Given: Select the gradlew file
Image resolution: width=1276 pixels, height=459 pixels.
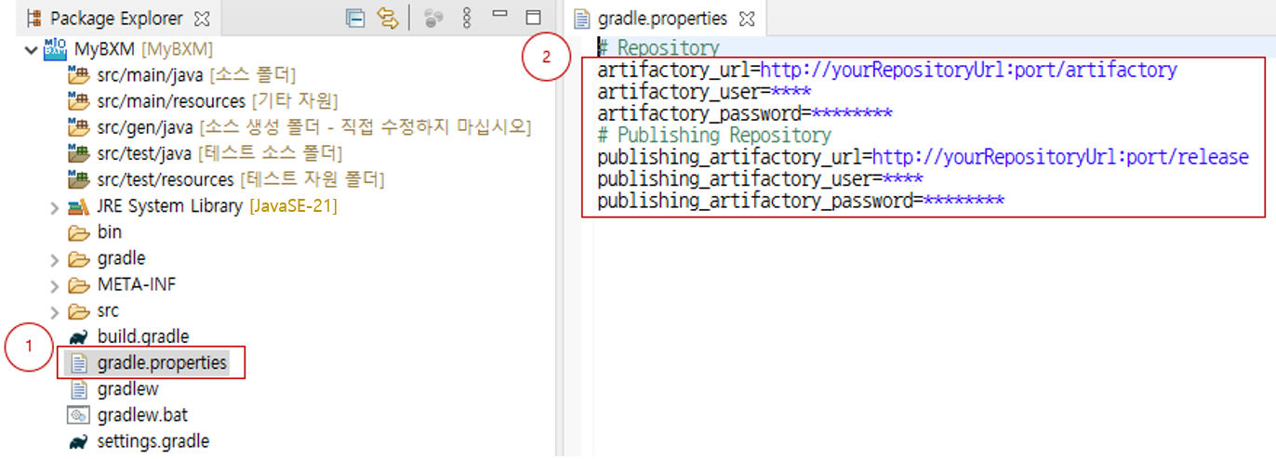Looking at the screenshot, I should (127, 388).
